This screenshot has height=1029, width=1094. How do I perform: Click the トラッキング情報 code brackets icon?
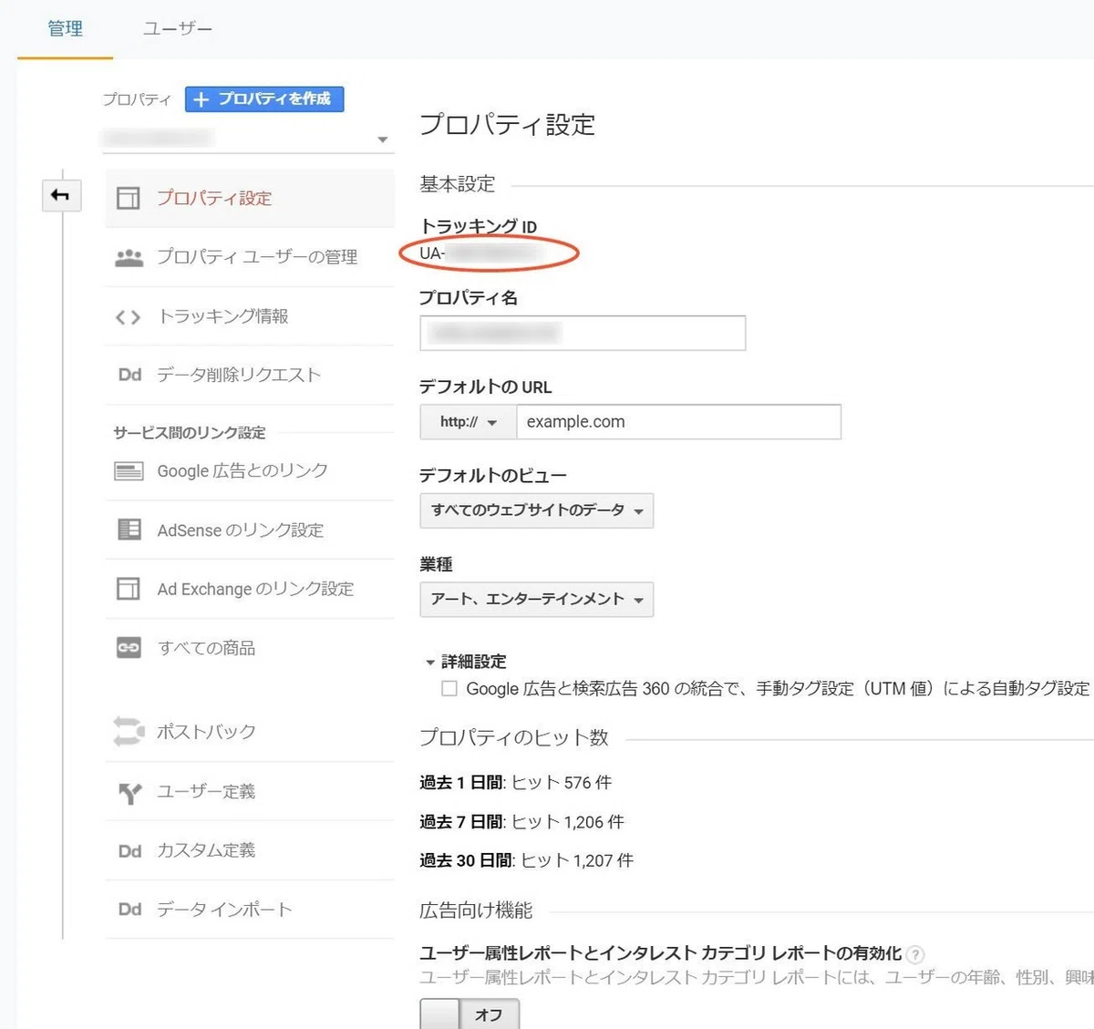point(128,316)
